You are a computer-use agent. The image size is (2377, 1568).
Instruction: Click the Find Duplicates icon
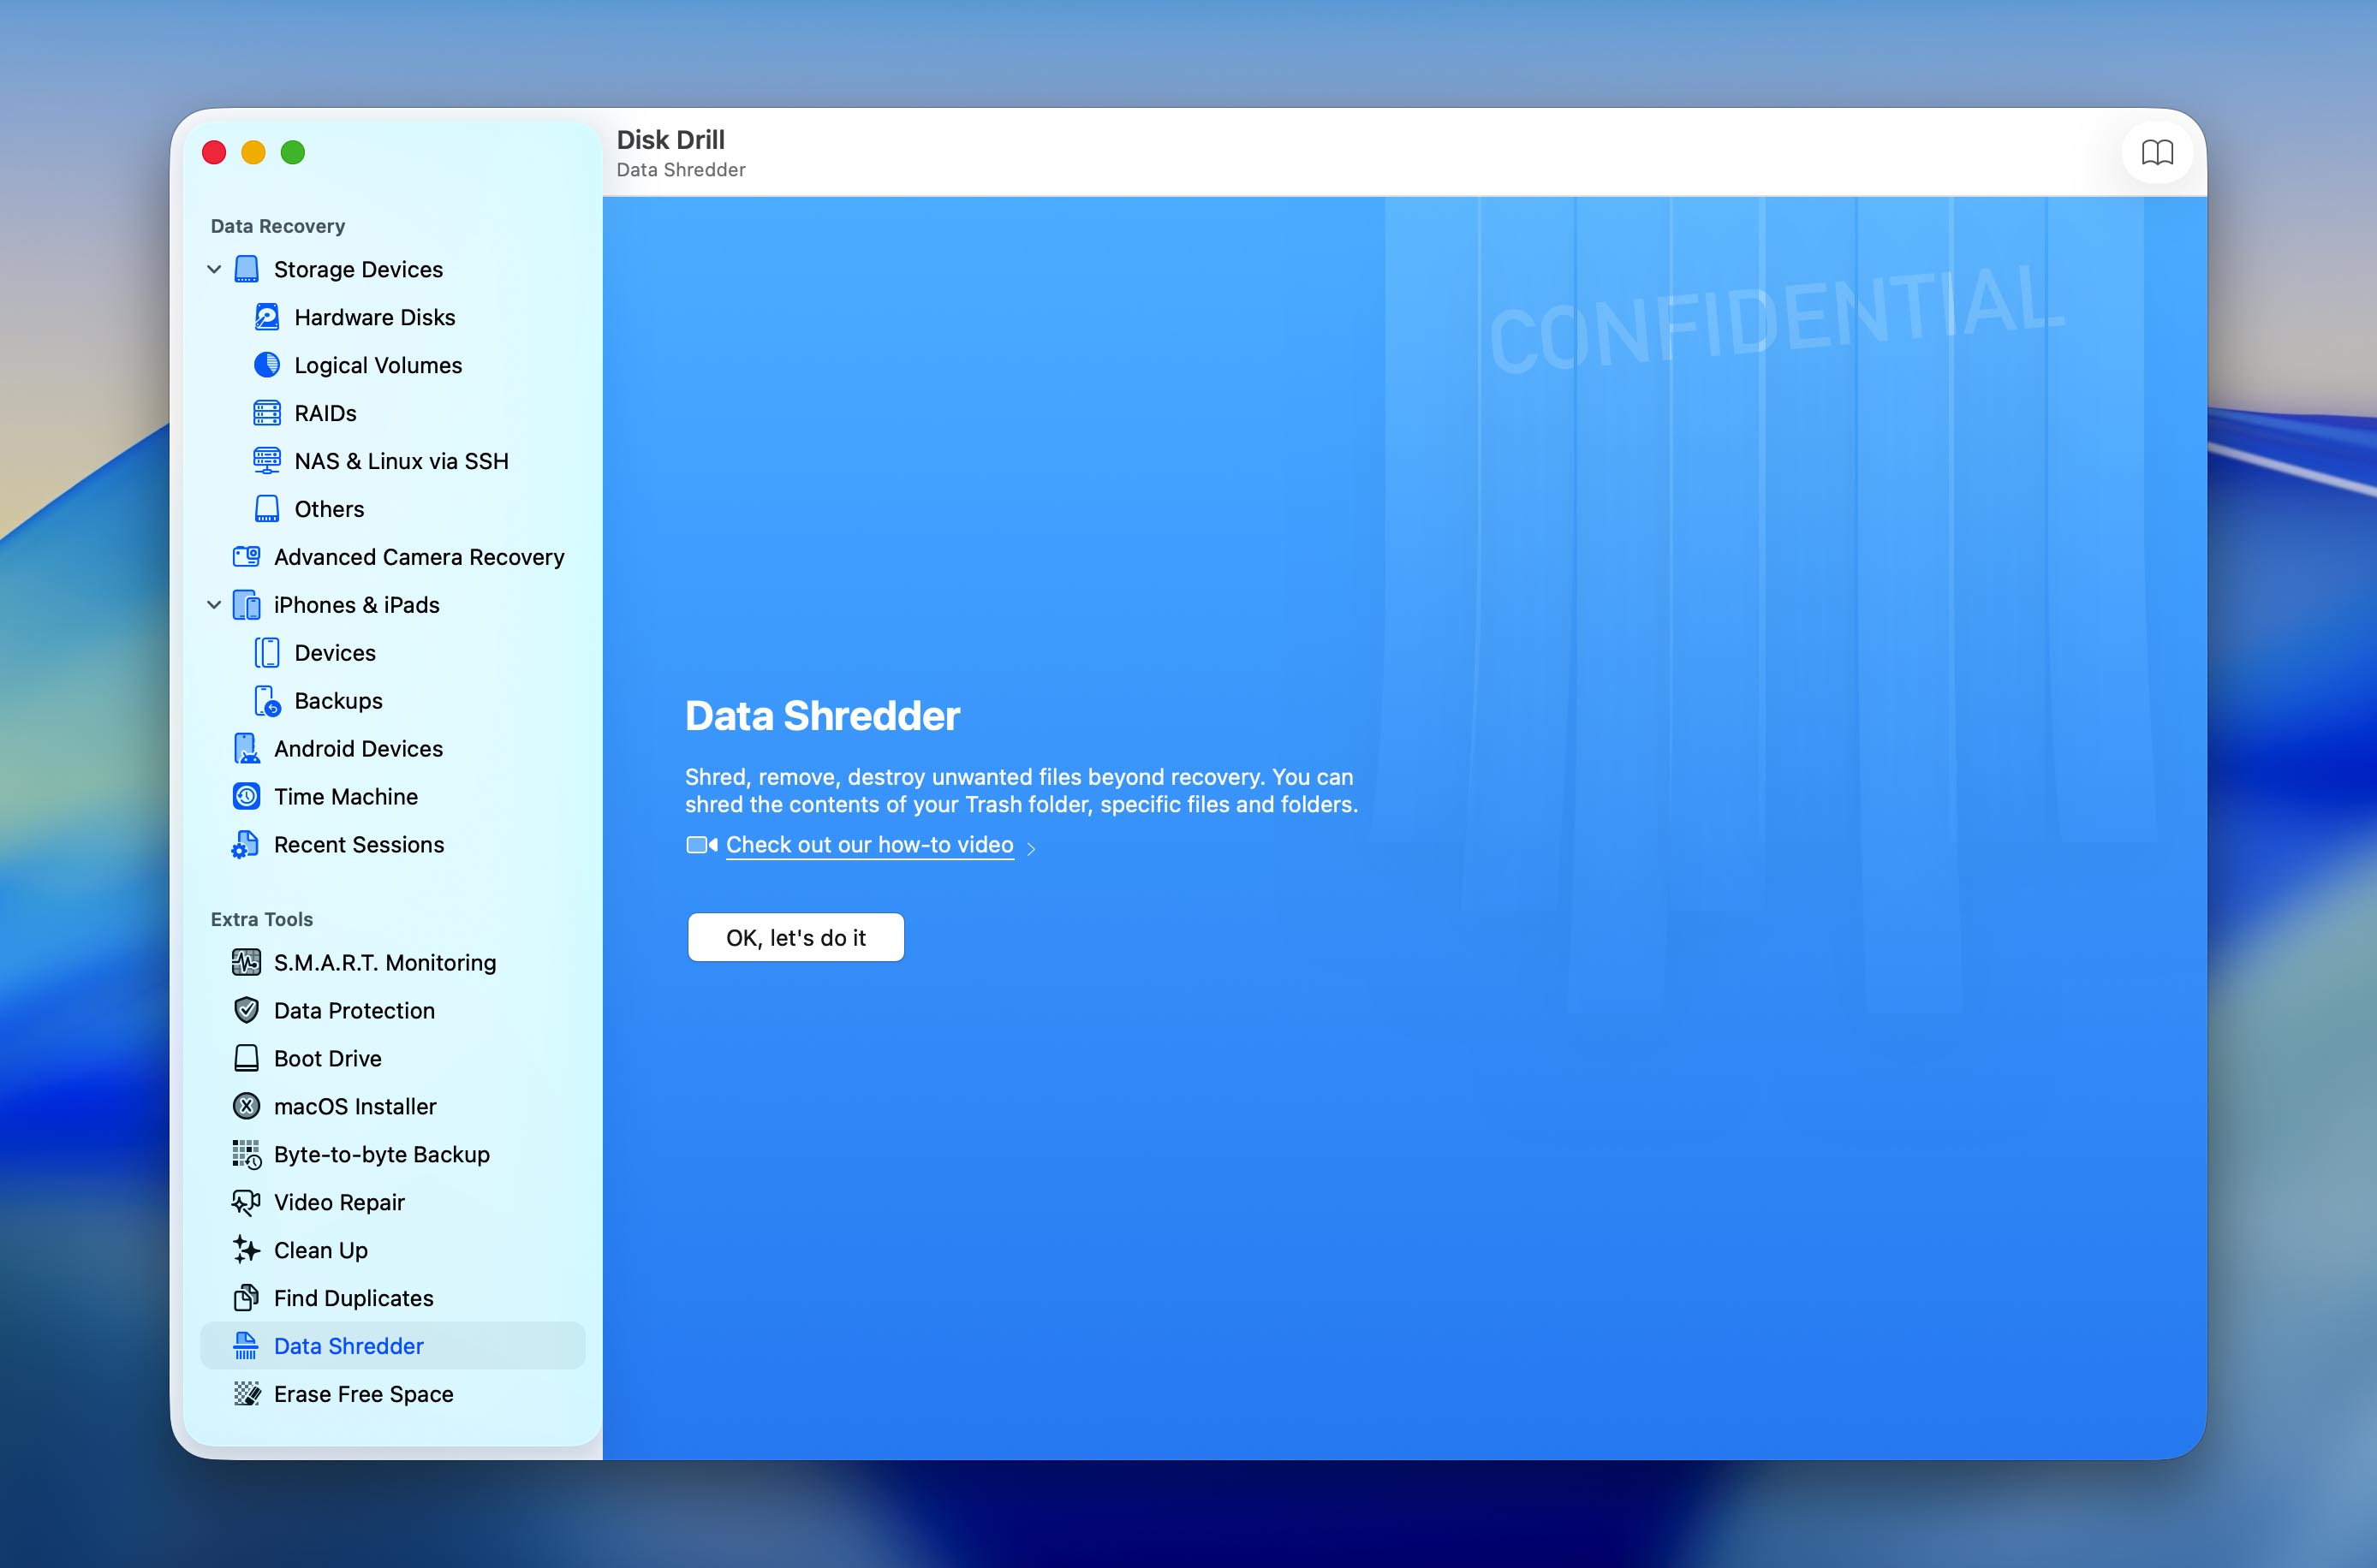(x=246, y=1298)
